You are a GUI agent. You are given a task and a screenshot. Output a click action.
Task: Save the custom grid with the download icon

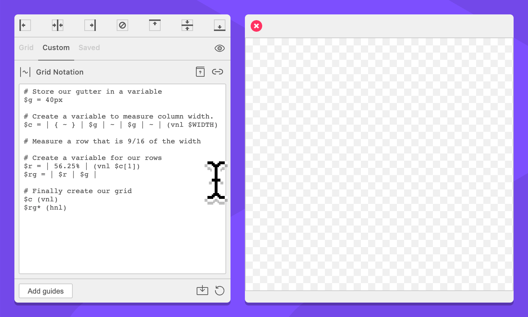click(202, 290)
